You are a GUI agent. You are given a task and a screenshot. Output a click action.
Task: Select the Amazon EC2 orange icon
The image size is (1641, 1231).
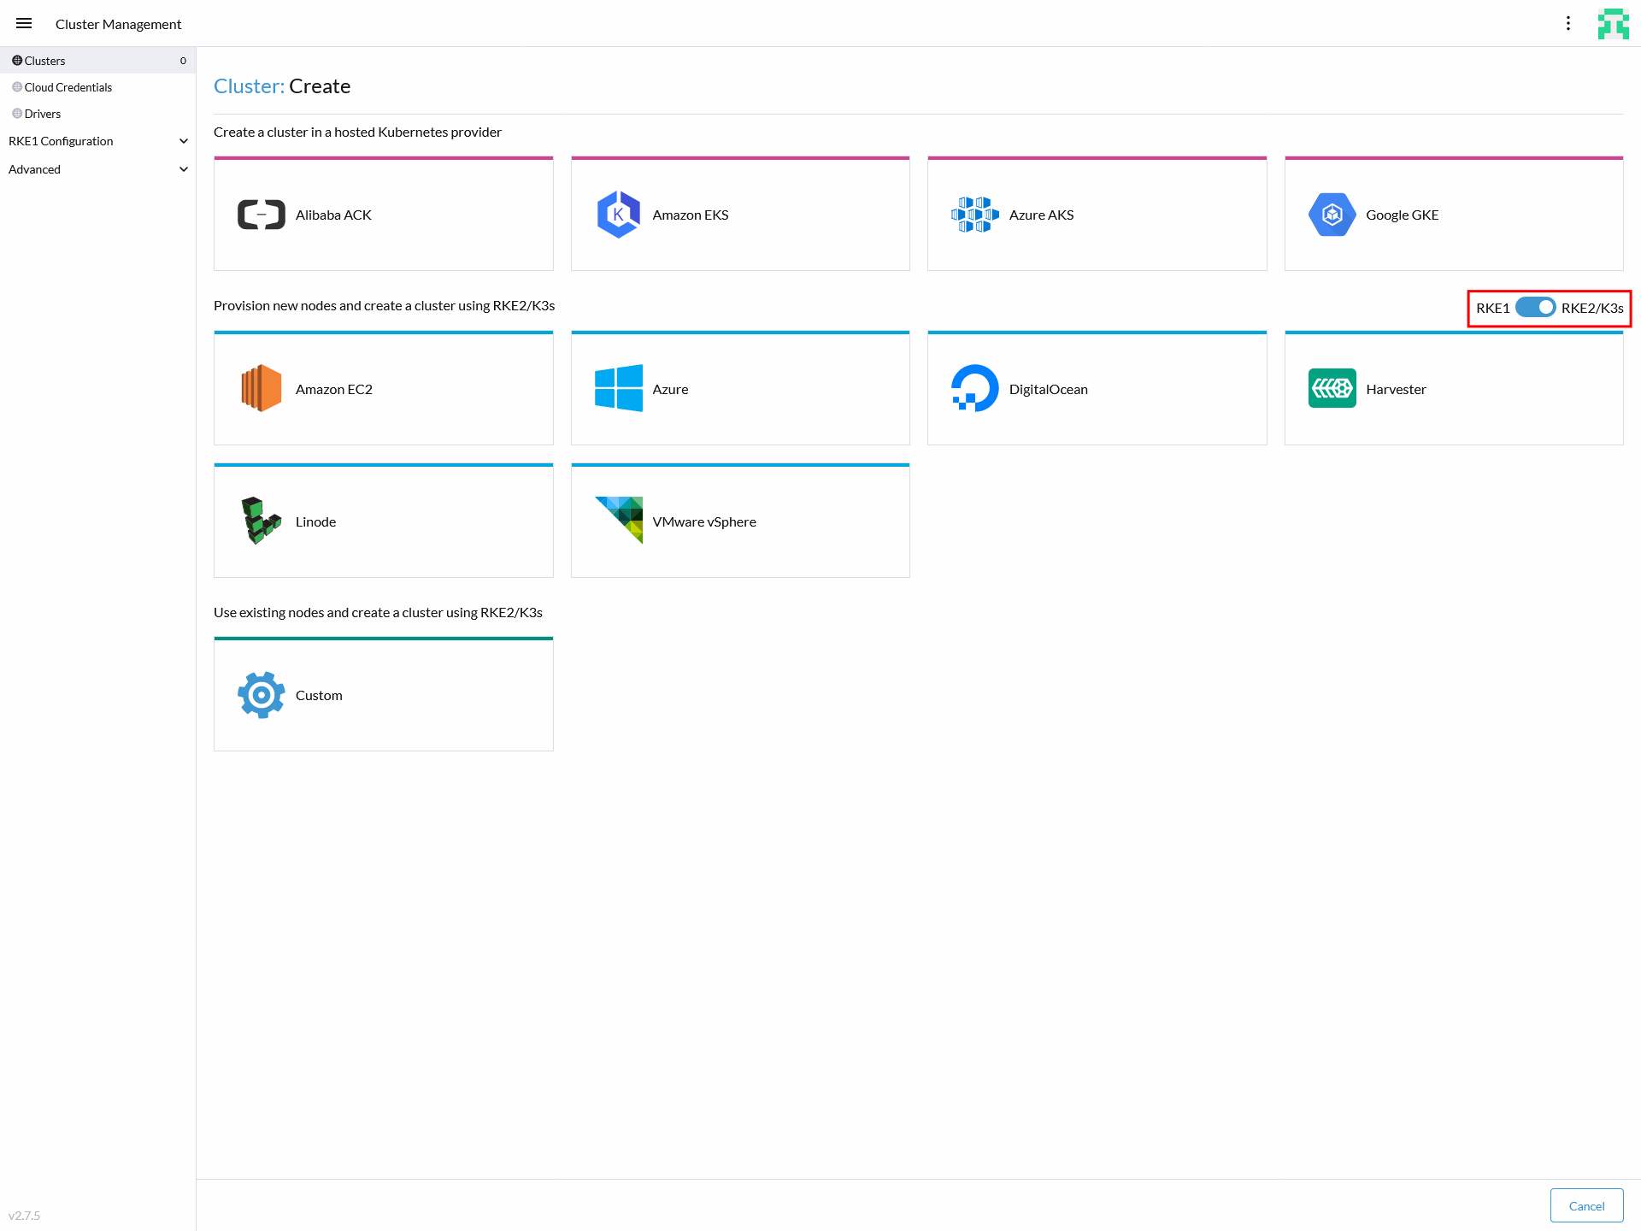coord(262,389)
